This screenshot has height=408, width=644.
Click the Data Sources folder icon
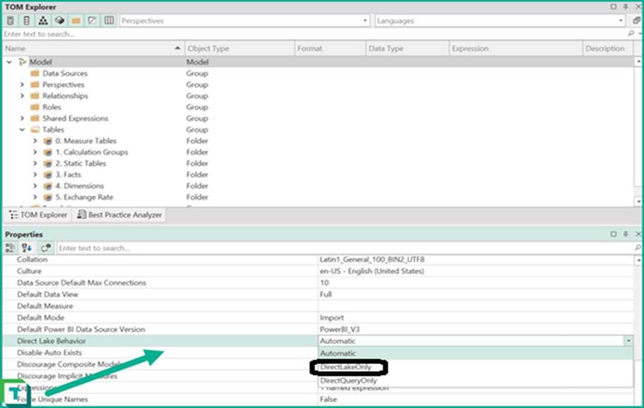click(x=35, y=73)
